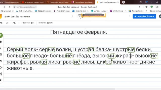Viewport: 161px width, 90px height.
Task: Open the account avatar
Action: point(160,16)
